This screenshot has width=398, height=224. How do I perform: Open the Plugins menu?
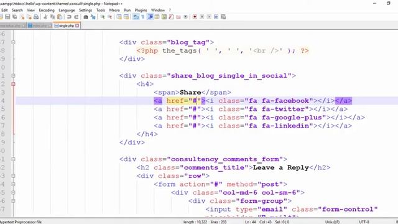tap(141, 10)
